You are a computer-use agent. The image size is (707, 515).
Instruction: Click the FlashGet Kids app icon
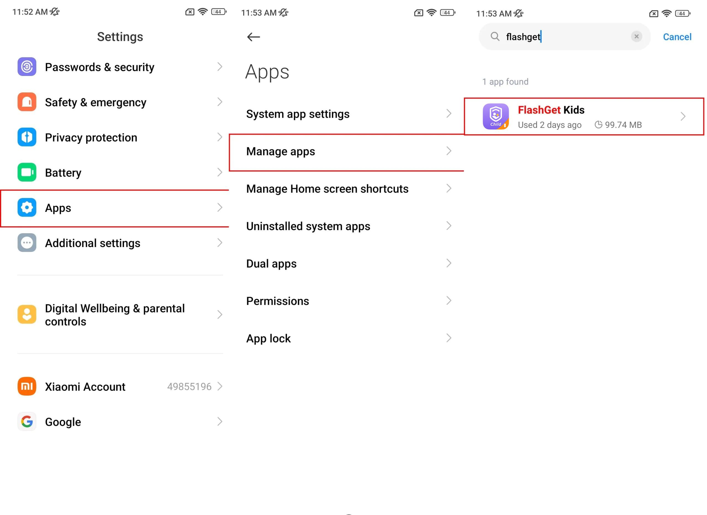[x=495, y=116]
